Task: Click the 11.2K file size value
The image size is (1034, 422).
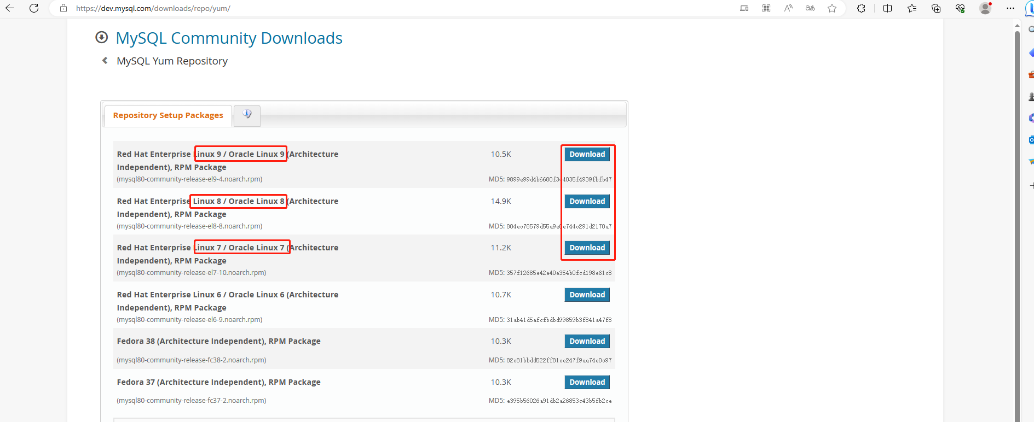Action: coord(501,248)
